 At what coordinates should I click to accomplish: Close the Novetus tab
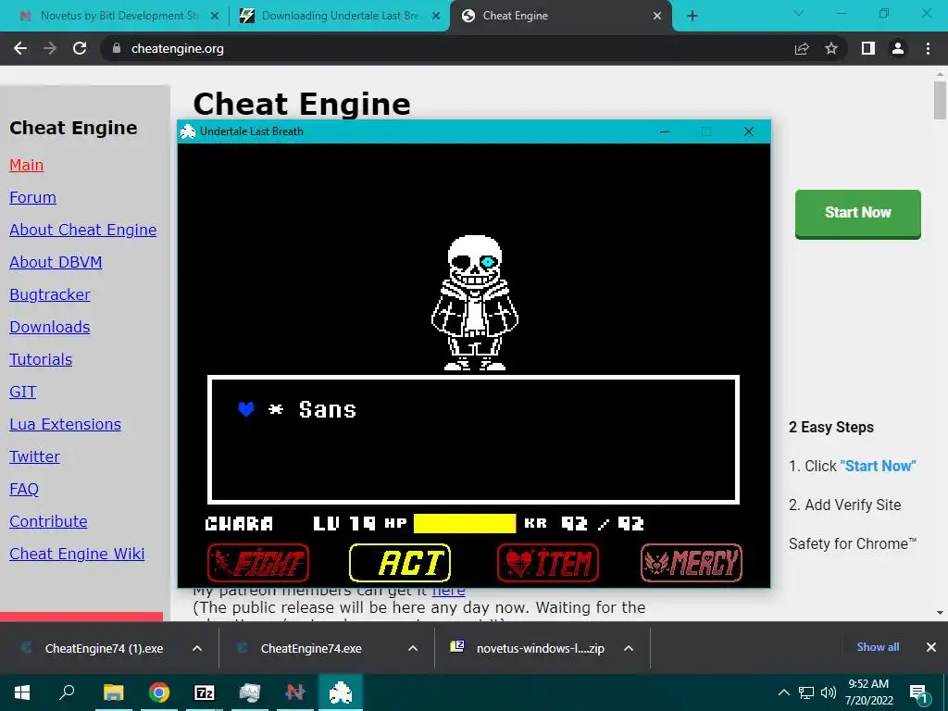pyautogui.click(x=215, y=17)
